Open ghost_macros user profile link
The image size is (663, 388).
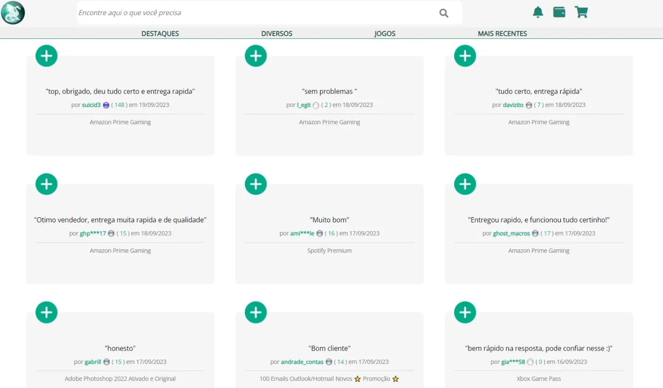512,233
